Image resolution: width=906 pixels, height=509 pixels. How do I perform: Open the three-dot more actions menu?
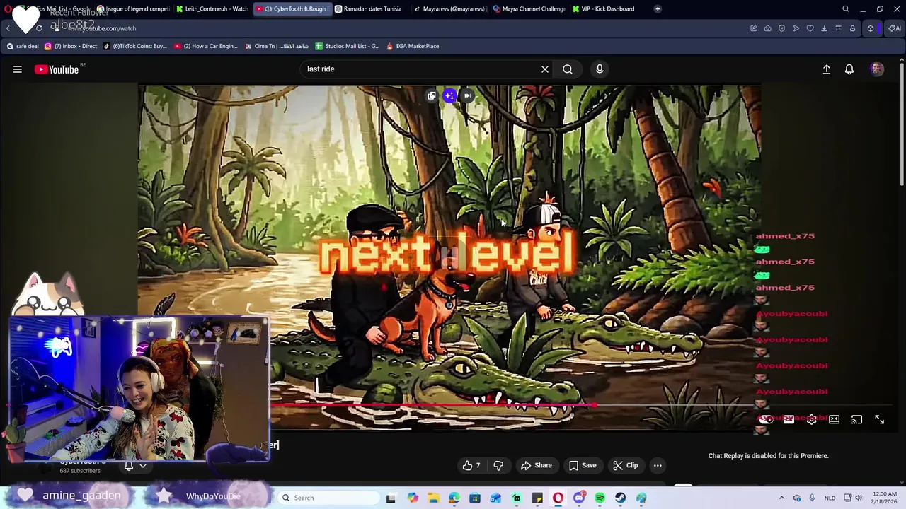[658, 465]
